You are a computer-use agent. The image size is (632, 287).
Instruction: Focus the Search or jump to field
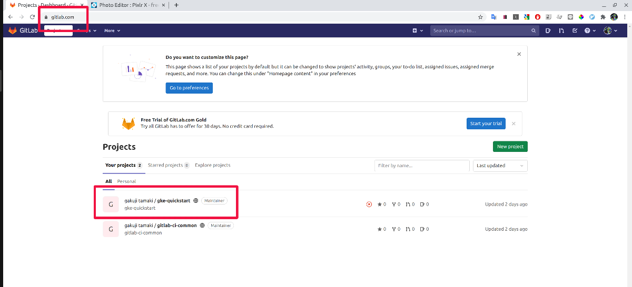tap(485, 30)
